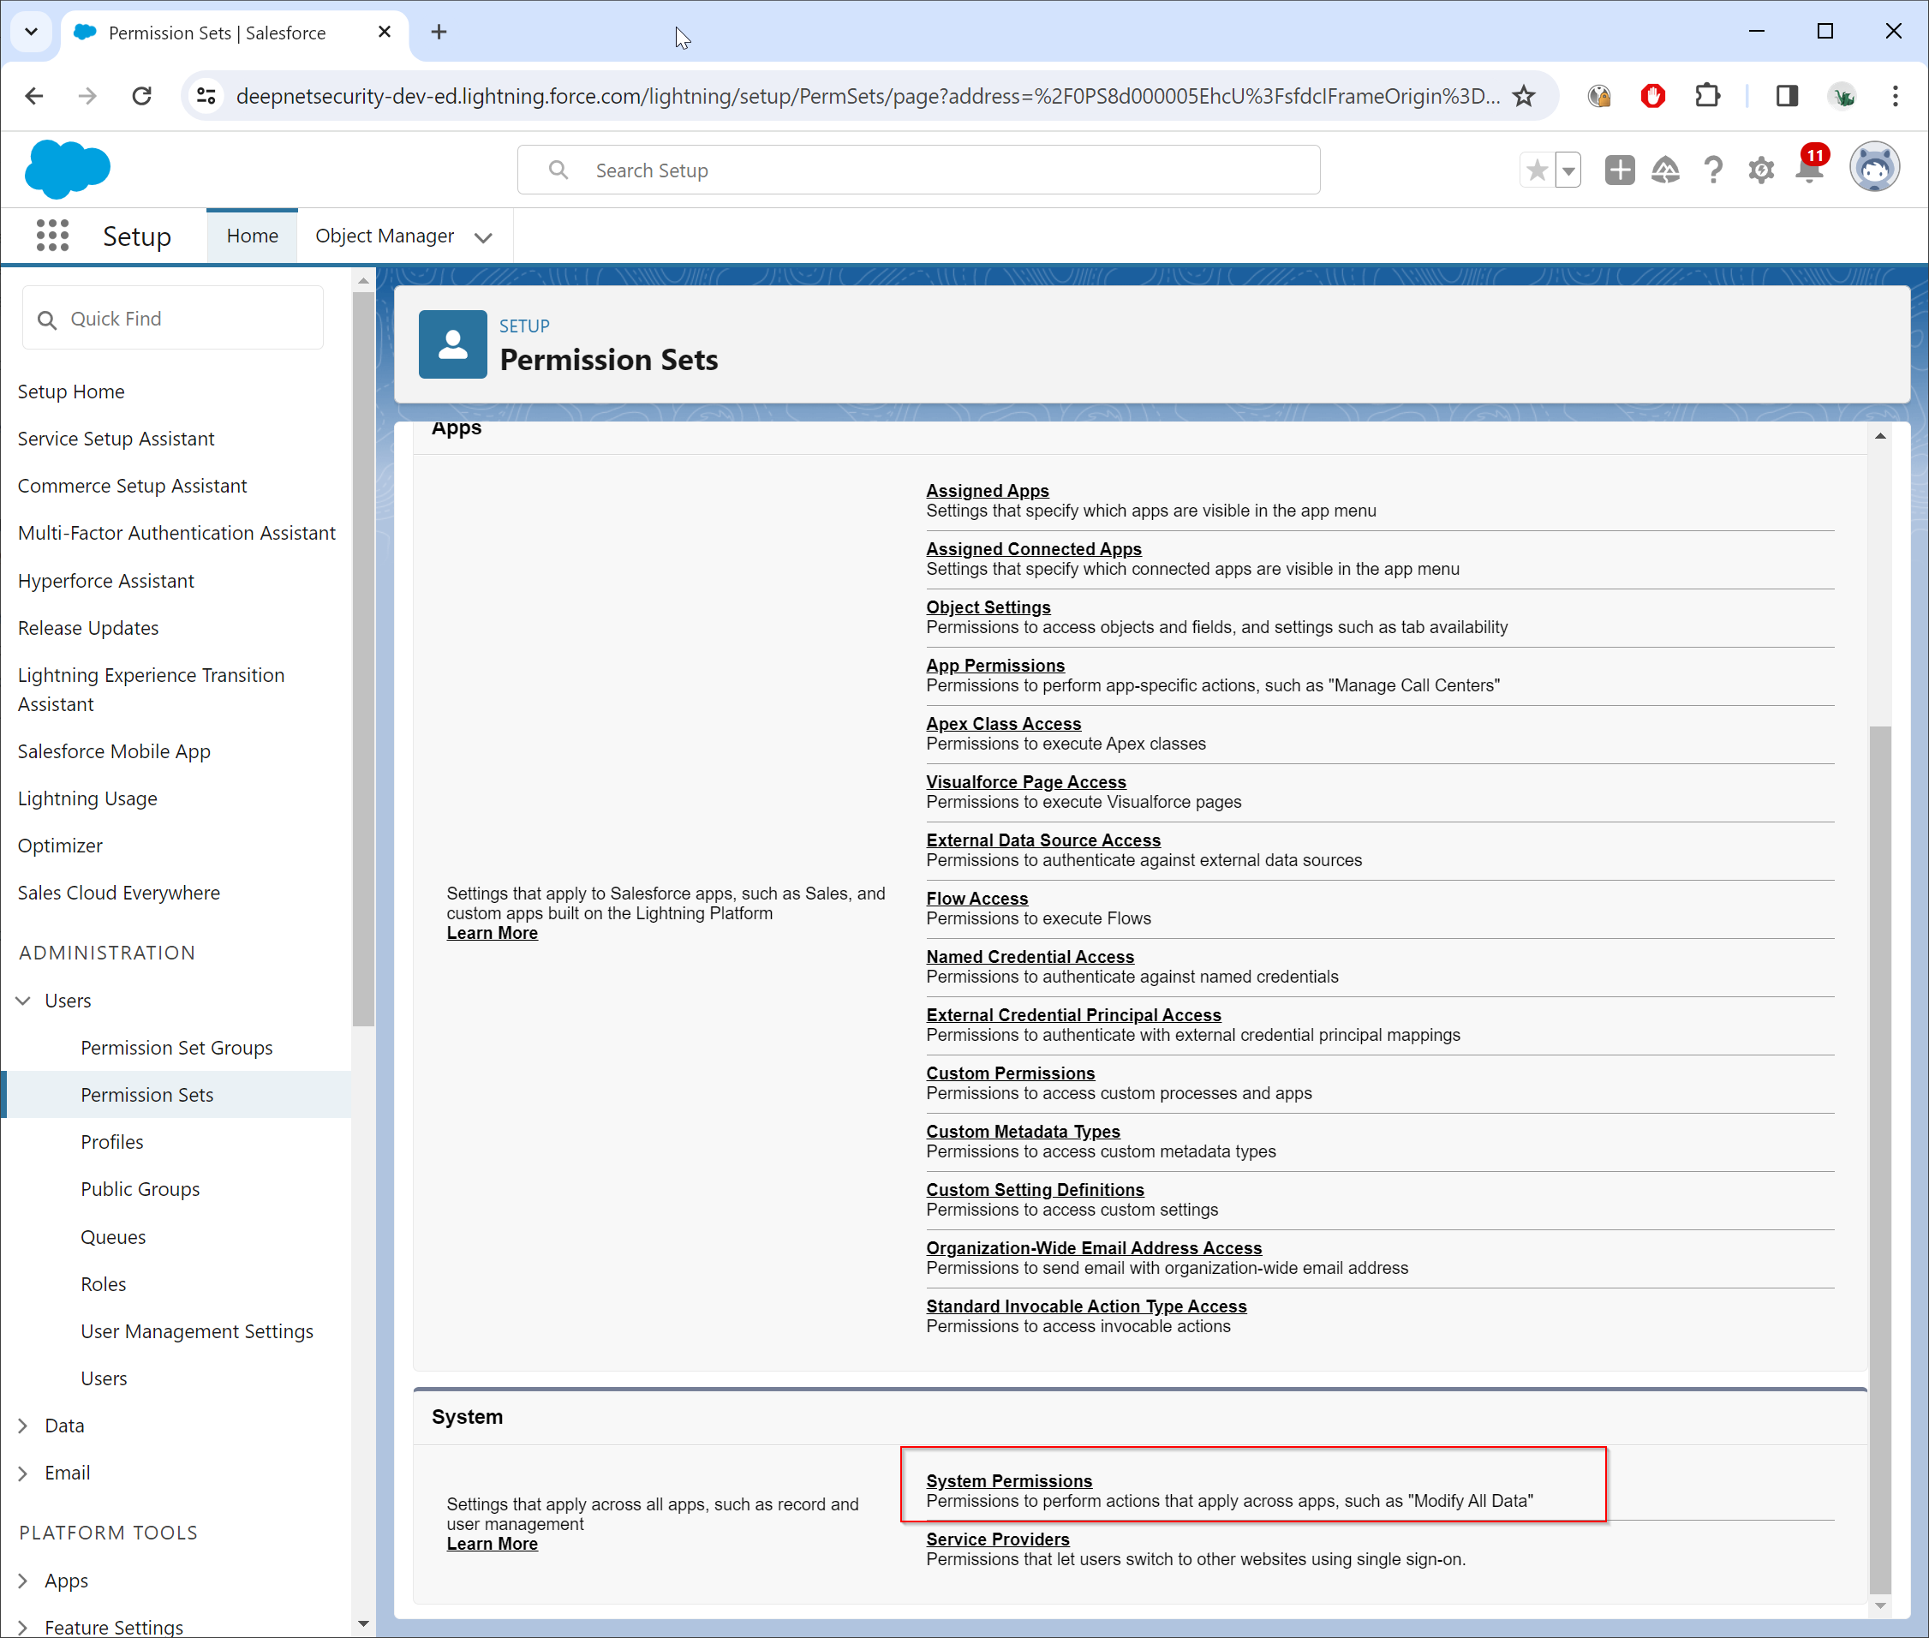This screenshot has height=1638, width=1929.
Task: Open the Setup gear menu
Action: [x=1760, y=170]
